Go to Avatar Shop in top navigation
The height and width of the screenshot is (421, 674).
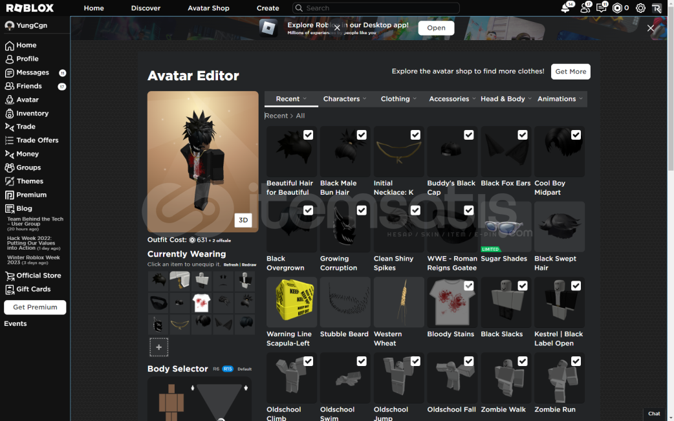208,8
